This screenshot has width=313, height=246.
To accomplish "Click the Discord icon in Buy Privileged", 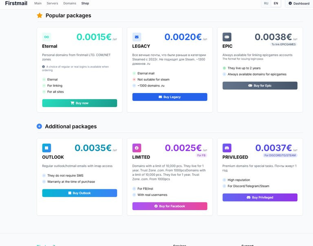I will 249,197.
